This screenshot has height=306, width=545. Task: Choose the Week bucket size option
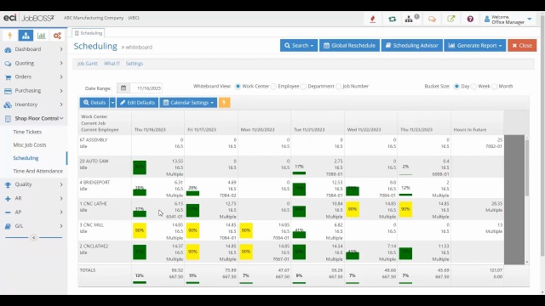(x=473, y=87)
